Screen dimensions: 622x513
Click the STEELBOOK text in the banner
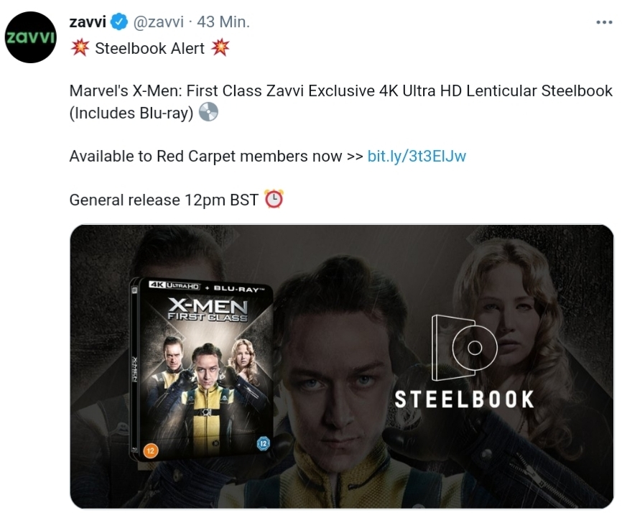(x=464, y=399)
